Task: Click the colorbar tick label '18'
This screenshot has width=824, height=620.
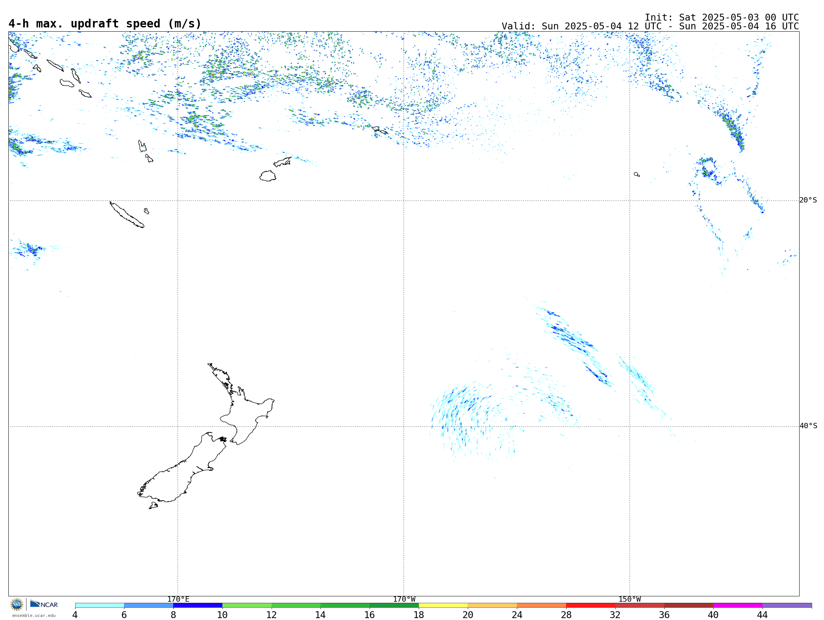Action: (419, 615)
